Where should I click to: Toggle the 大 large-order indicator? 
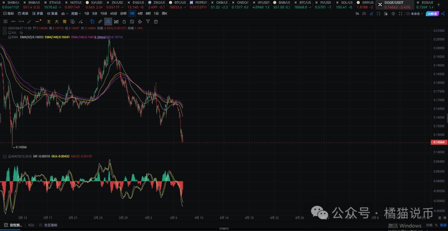point(56,21)
